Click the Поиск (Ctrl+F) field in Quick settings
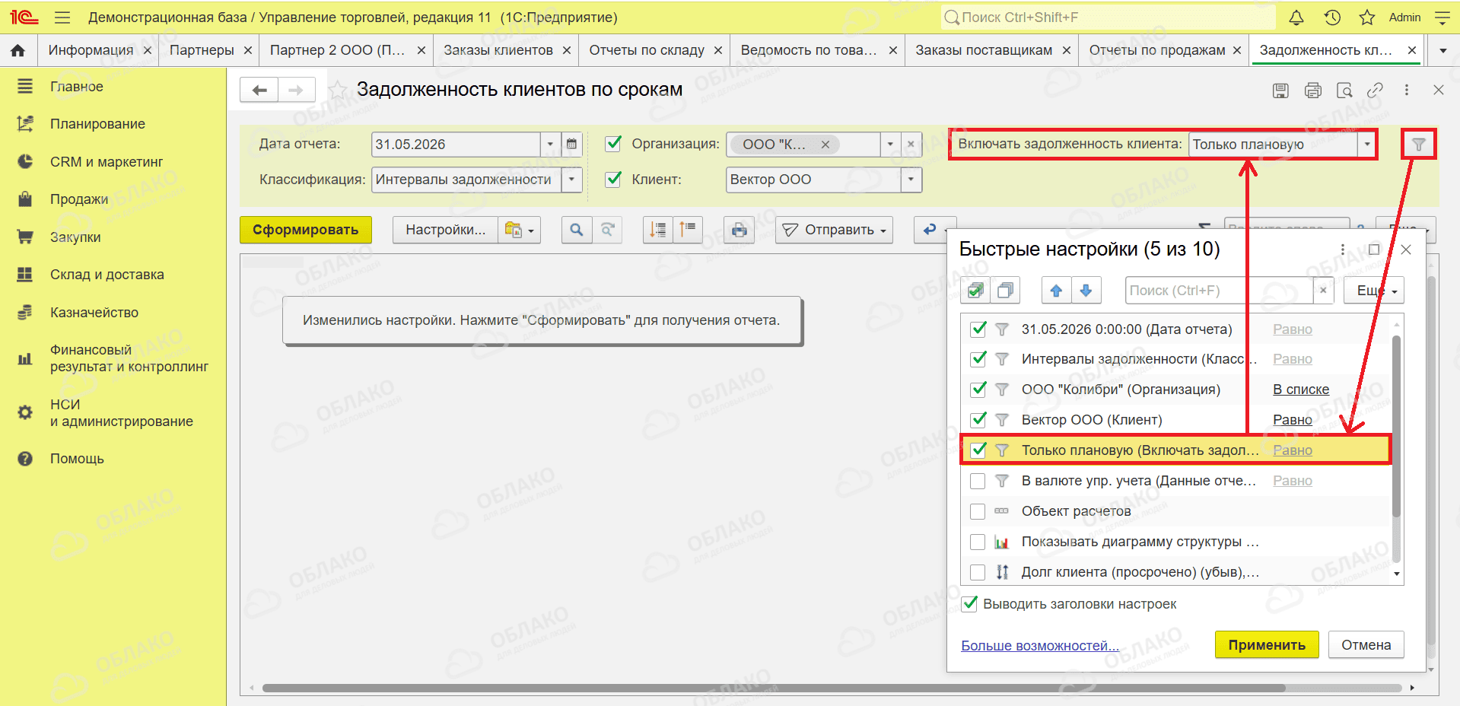The image size is (1460, 706). point(1220,291)
